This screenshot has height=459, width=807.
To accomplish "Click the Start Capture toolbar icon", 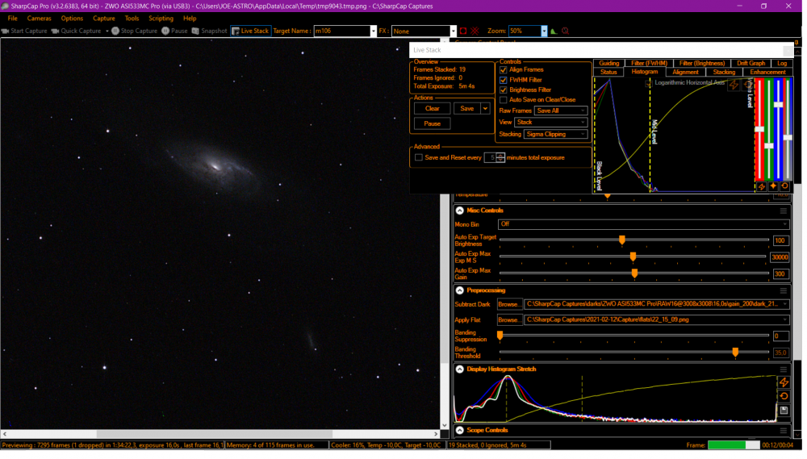I will pyautogui.click(x=5, y=31).
